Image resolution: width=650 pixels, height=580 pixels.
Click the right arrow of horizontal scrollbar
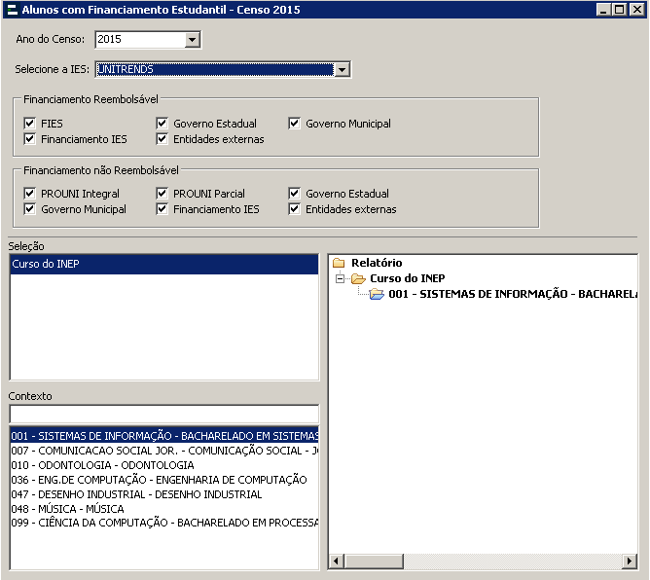coord(632,562)
